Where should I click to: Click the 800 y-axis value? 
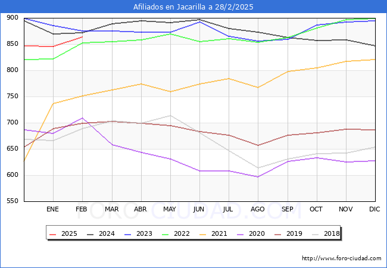[x=13, y=70]
